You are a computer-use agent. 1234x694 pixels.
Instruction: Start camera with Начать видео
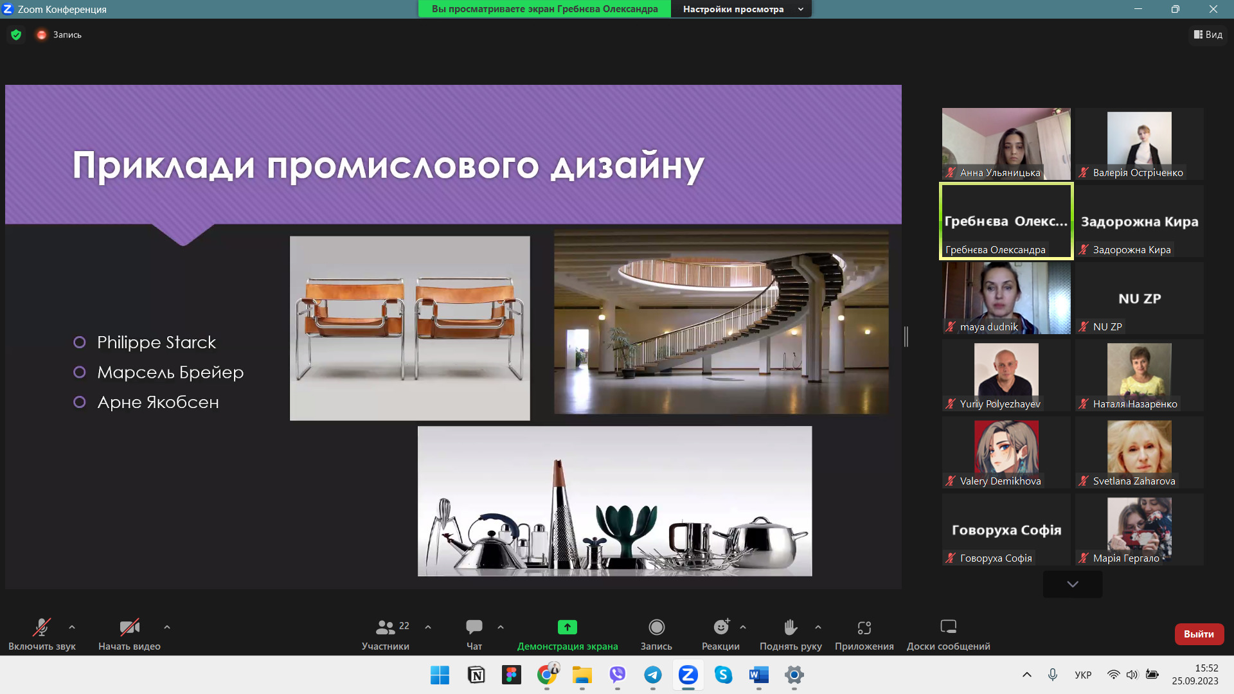click(x=129, y=627)
